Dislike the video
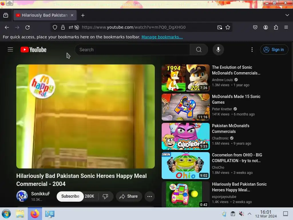This screenshot has width=293, height=220. (106, 196)
